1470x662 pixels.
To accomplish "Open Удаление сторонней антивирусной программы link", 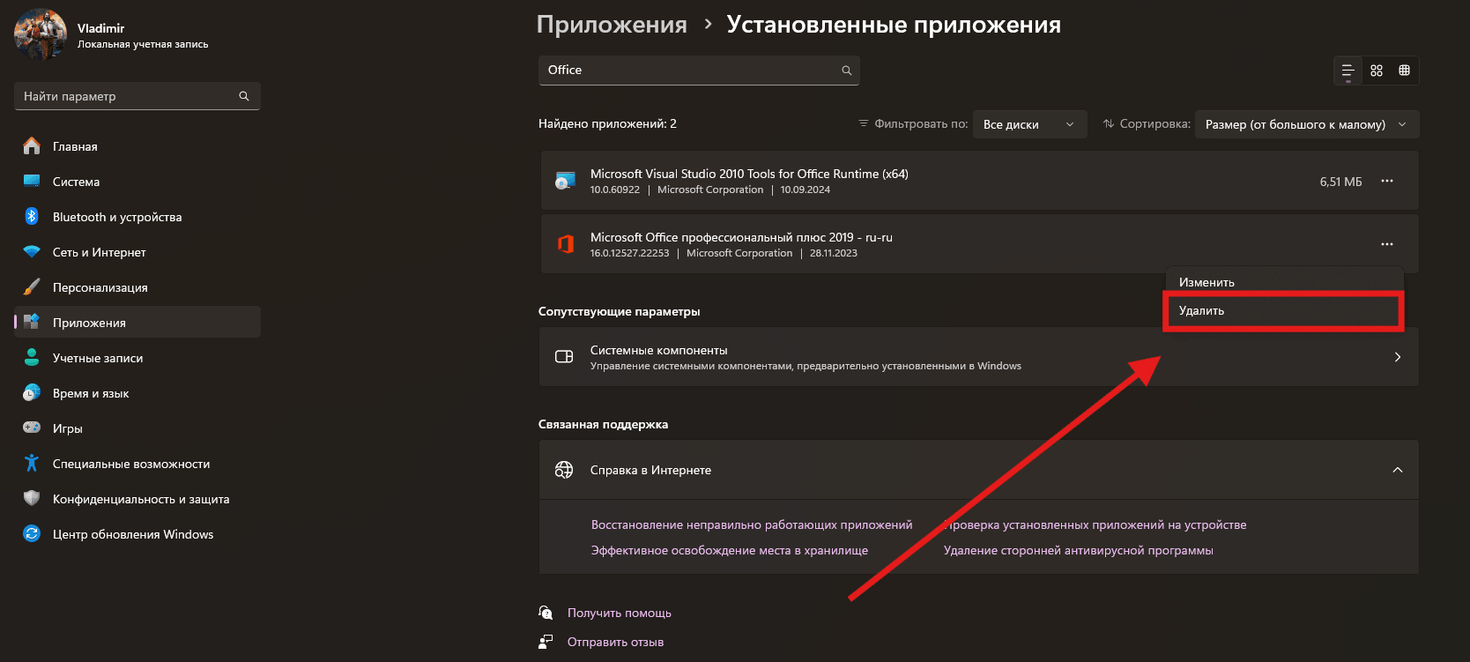I will click(x=1078, y=550).
